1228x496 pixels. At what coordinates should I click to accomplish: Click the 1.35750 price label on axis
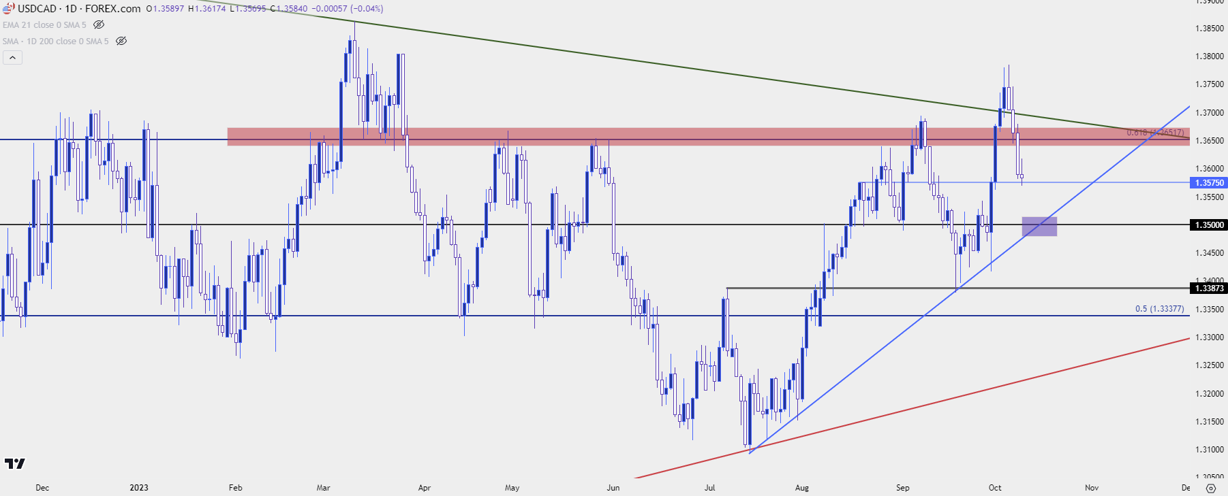1209,182
